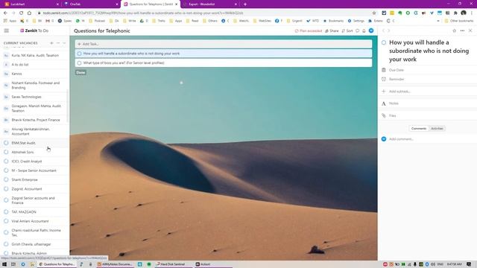
Task: Check off the 'What type of boss you are' task
Action: click(80, 63)
